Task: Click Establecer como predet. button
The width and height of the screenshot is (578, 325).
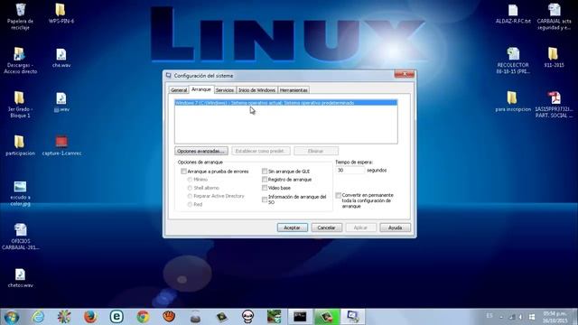Action: [x=261, y=151]
